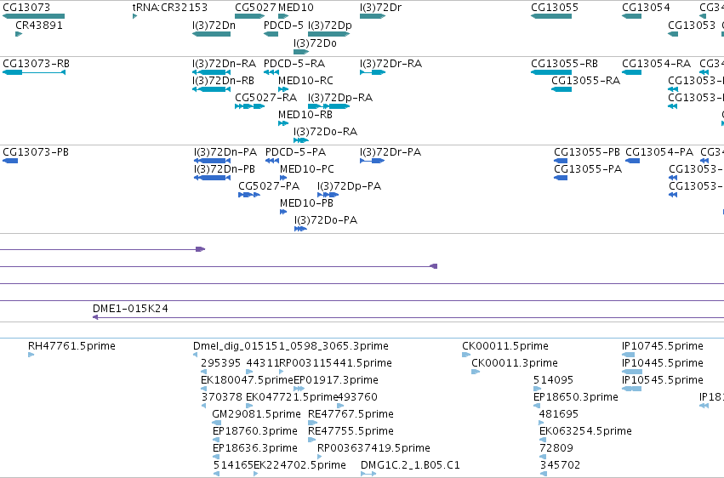Screen dimensions: 724x478
Task: Click the 514095 EST label
Action: [x=553, y=380]
